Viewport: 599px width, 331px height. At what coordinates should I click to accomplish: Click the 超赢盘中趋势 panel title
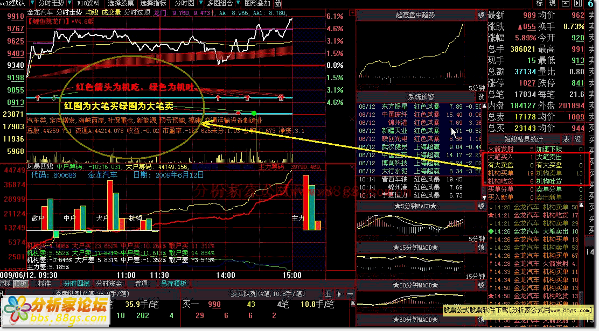click(x=415, y=15)
